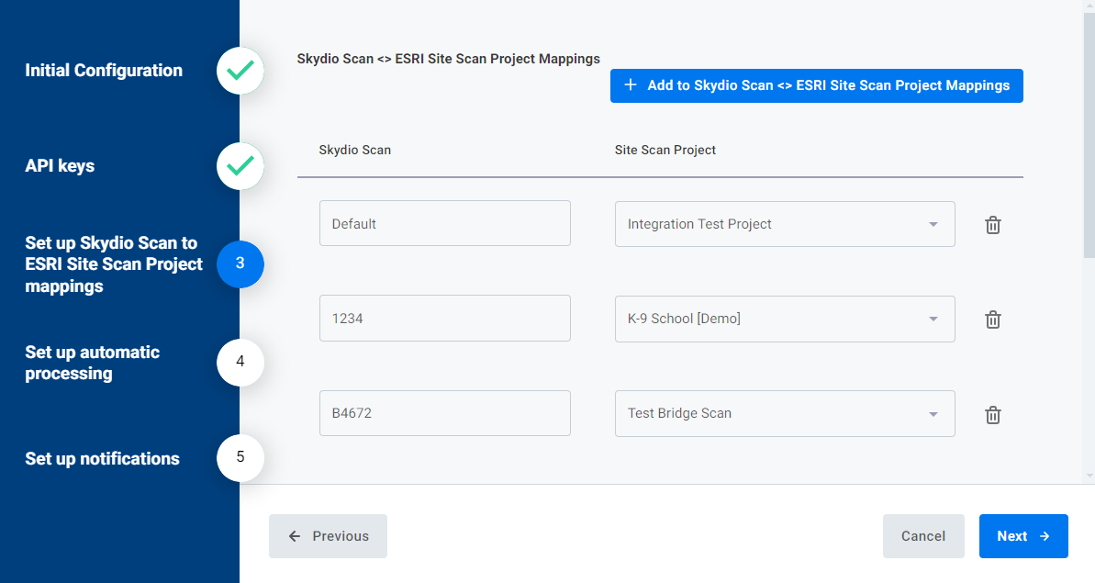Select step 5 circle in wizard
This screenshot has width=1095, height=583.
240,457
